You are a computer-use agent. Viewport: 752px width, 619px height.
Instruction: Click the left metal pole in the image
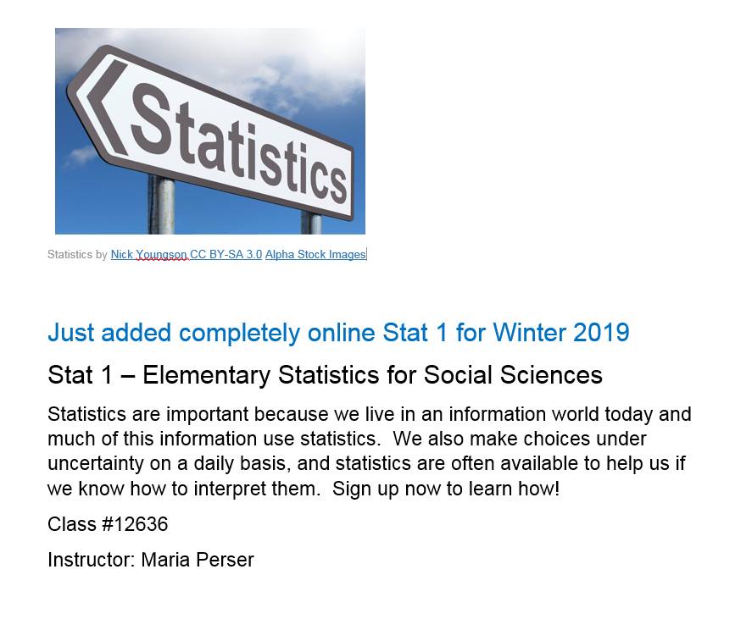pos(162,205)
